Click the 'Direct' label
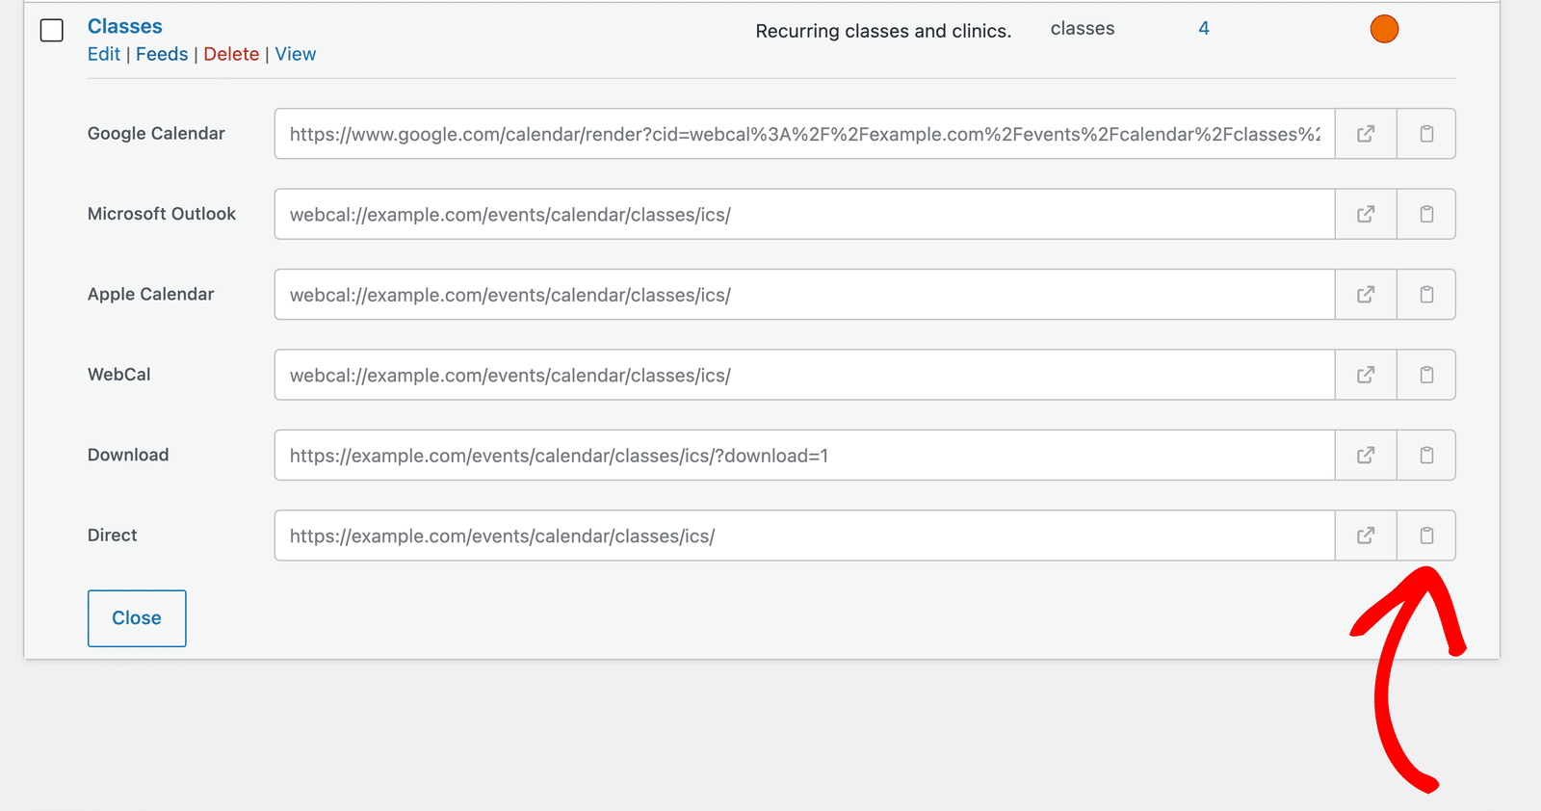Viewport: 1541px width, 811px height. click(113, 535)
